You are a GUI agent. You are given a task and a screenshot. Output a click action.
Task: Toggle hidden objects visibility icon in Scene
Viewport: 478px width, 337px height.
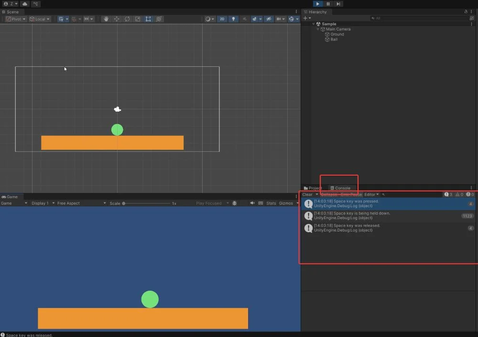click(269, 19)
